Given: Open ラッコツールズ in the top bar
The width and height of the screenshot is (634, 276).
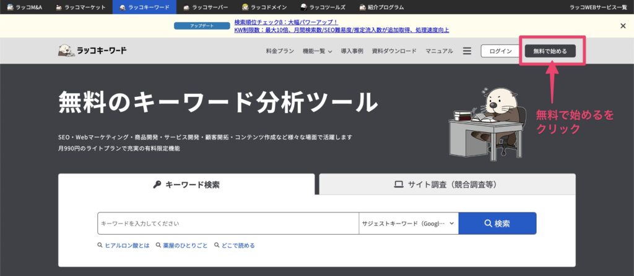Looking at the screenshot, I should (323, 7).
